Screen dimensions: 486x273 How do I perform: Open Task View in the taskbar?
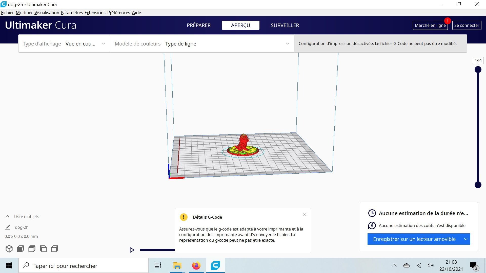click(x=158, y=266)
